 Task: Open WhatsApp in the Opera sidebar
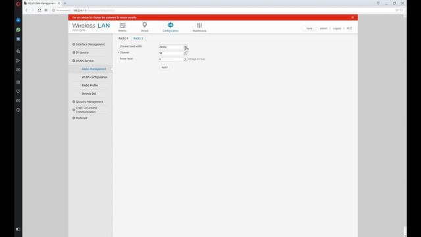pos(18,30)
